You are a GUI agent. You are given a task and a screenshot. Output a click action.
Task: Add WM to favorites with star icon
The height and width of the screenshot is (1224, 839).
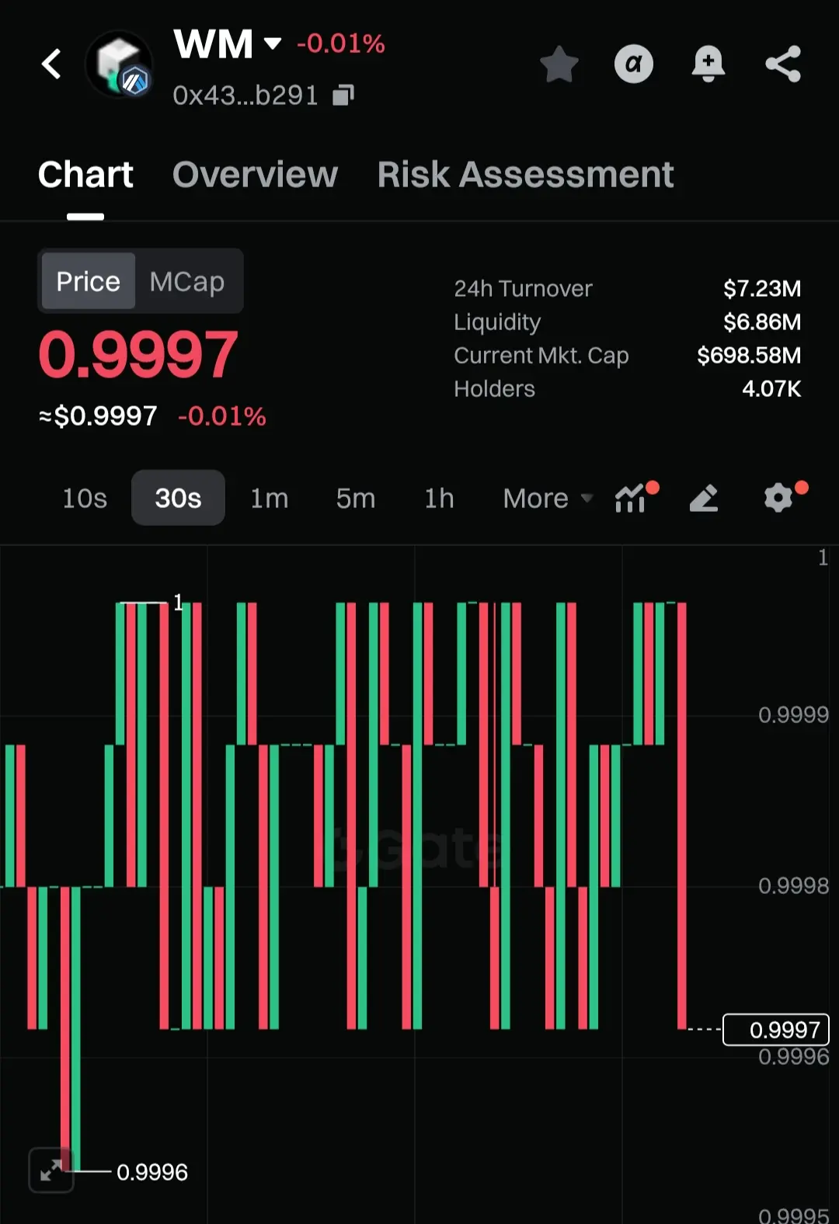(x=559, y=64)
